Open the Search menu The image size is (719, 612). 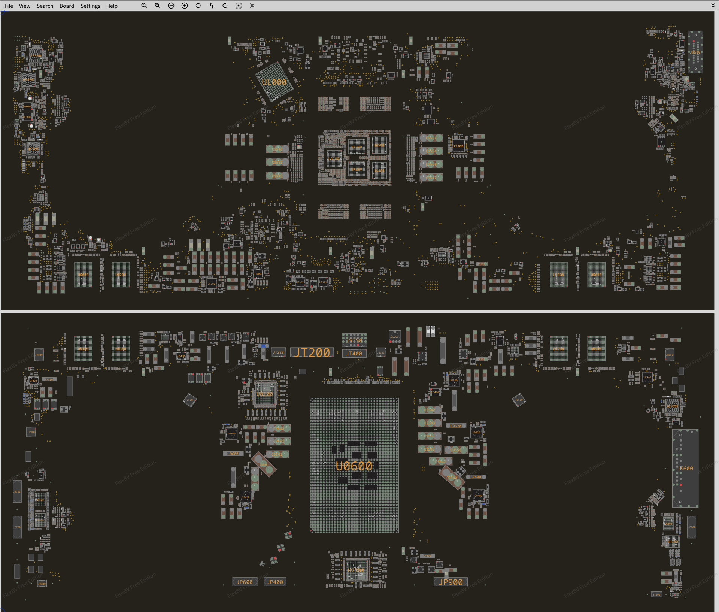click(x=45, y=6)
